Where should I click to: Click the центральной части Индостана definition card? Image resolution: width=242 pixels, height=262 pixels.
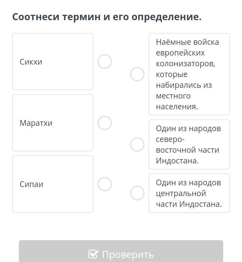[x=189, y=193]
